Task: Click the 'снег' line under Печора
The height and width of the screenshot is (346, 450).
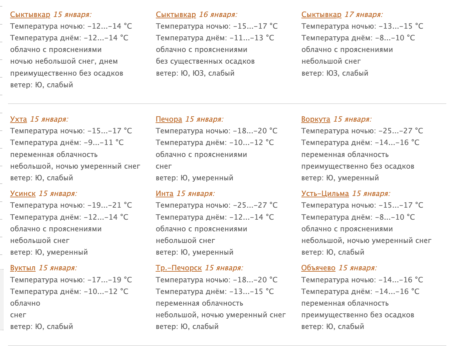Action: click(x=164, y=166)
